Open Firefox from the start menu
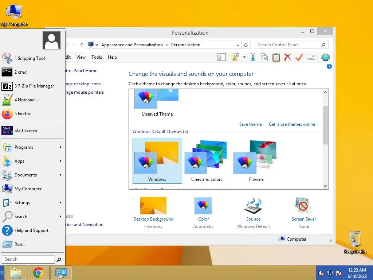 click(32, 114)
